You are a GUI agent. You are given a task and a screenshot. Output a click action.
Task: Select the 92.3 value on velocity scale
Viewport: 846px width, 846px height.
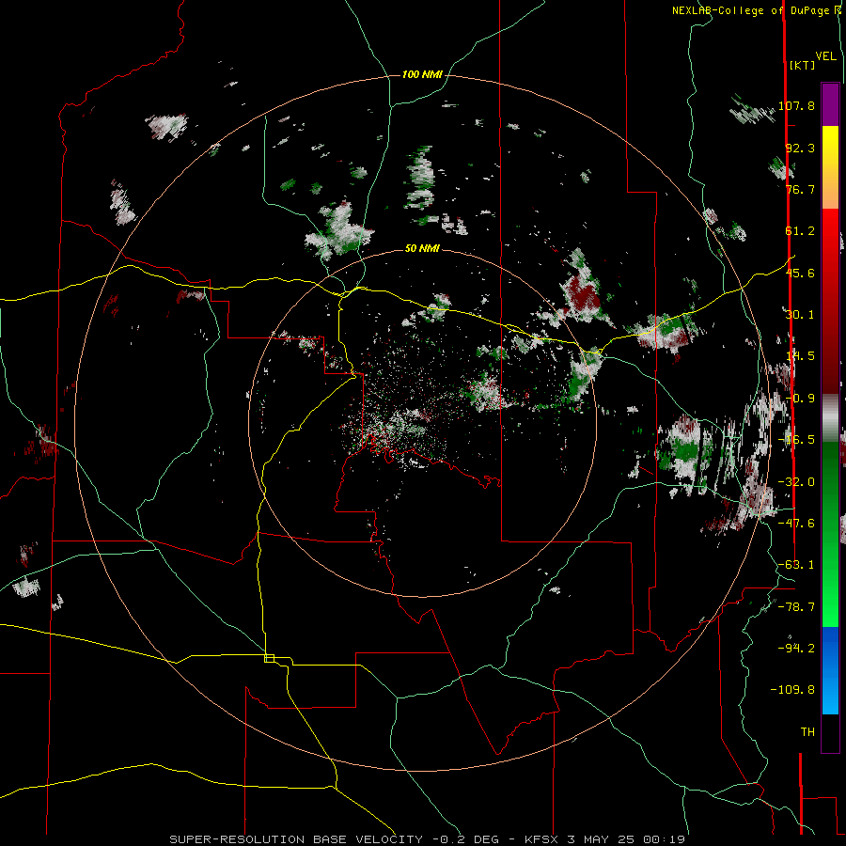[800, 148]
